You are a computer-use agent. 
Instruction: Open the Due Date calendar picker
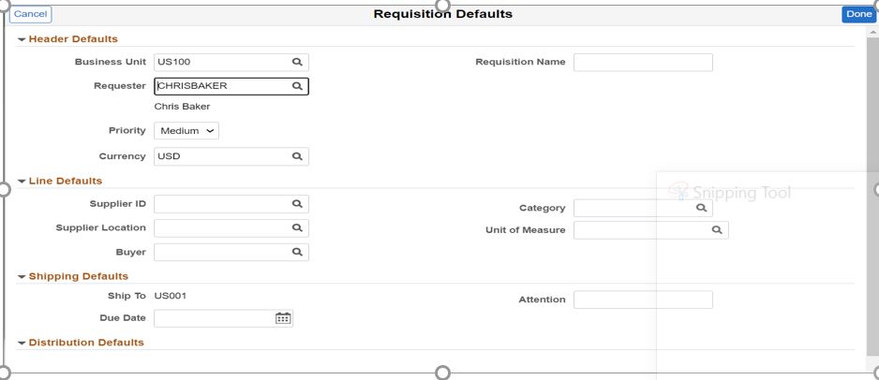point(283,318)
